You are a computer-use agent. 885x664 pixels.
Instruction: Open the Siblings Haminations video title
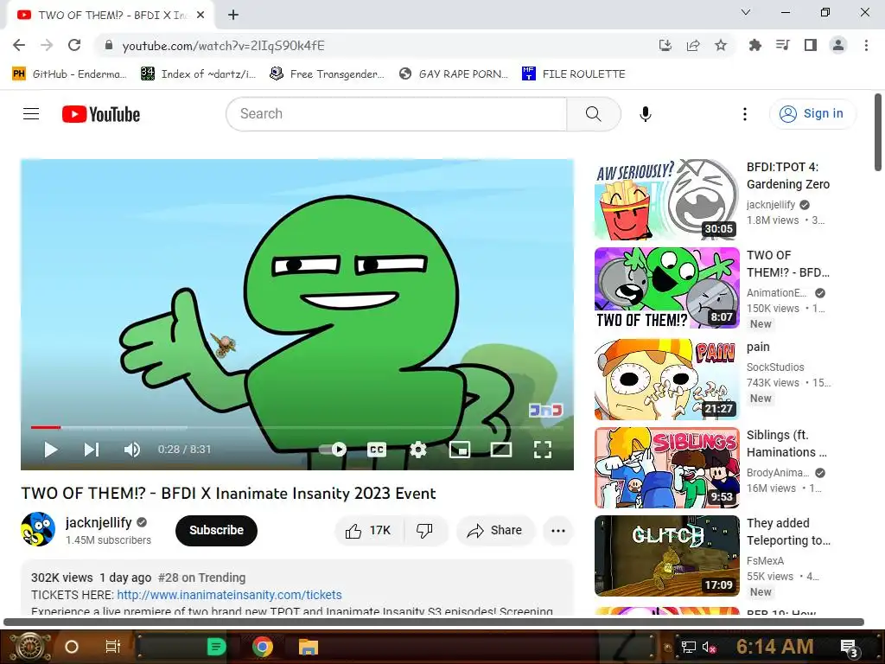(x=786, y=444)
